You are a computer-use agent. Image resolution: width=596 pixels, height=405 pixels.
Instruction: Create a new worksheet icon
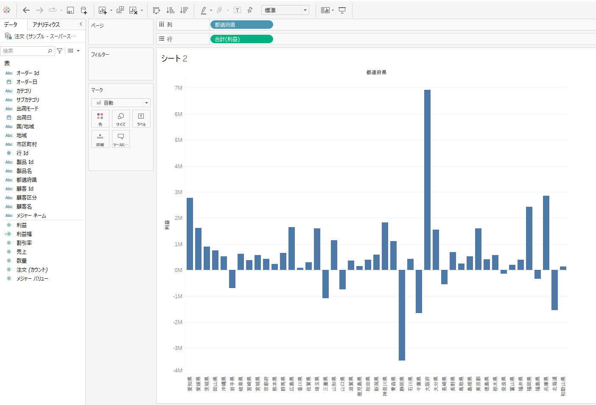103,10
